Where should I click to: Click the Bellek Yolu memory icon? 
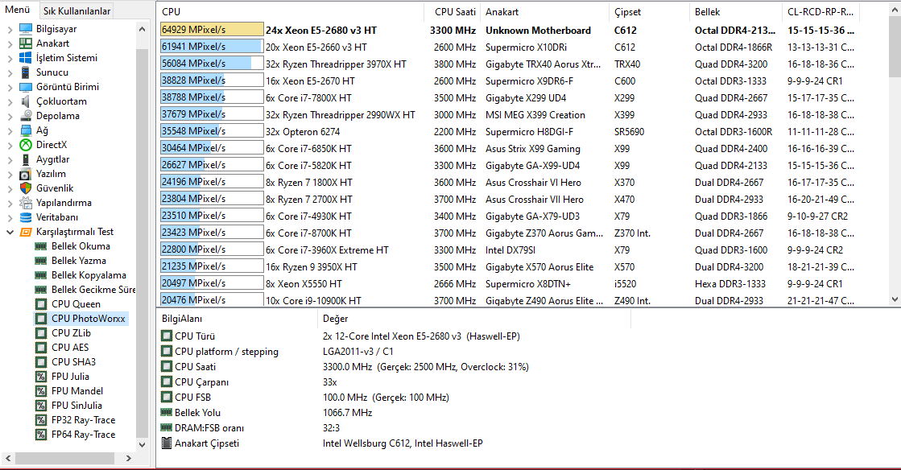[x=167, y=413]
